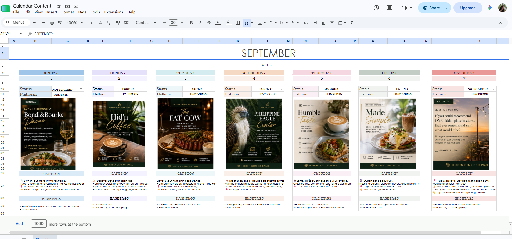Collapse the toolbar with the chevron
The height and width of the screenshot is (239, 512).
pos(500,23)
